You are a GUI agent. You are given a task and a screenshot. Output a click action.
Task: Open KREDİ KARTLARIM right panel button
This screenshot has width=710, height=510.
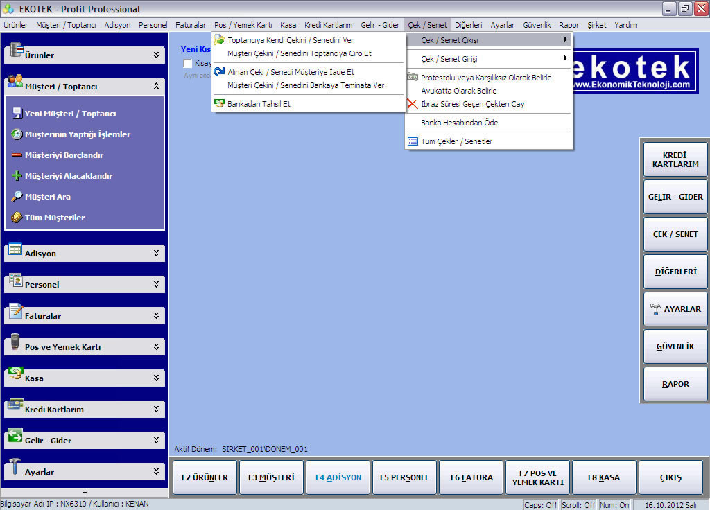[x=675, y=160]
